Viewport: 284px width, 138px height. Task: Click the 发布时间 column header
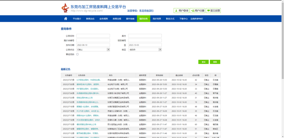[159, 75]
